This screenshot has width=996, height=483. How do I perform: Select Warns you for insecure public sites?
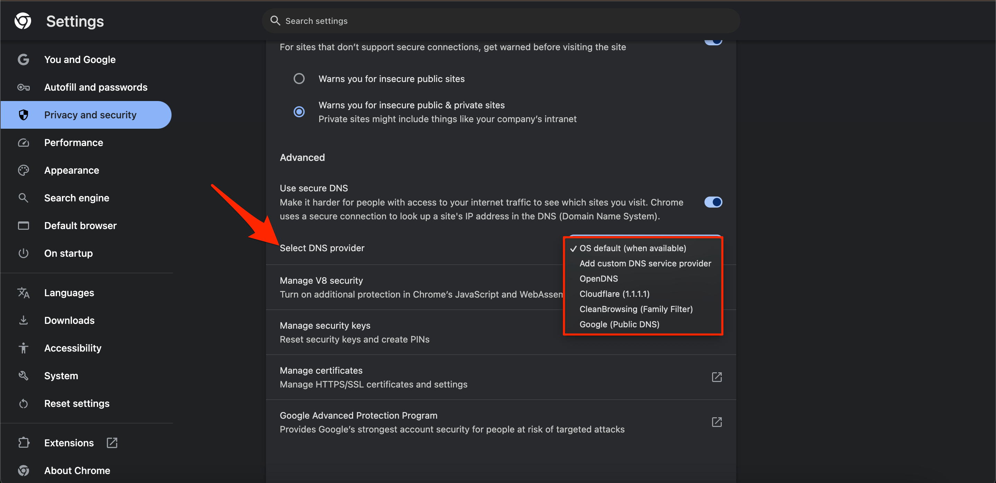pos(299,79)
